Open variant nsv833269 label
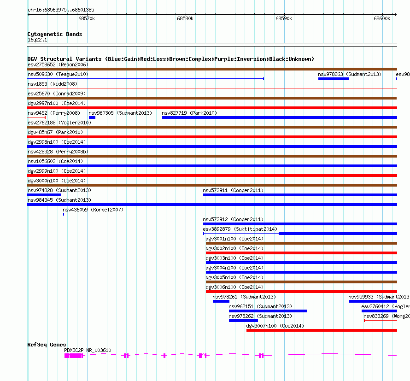Screen dimensions: 410x381 pyautogui.click(x=387, y=316)
